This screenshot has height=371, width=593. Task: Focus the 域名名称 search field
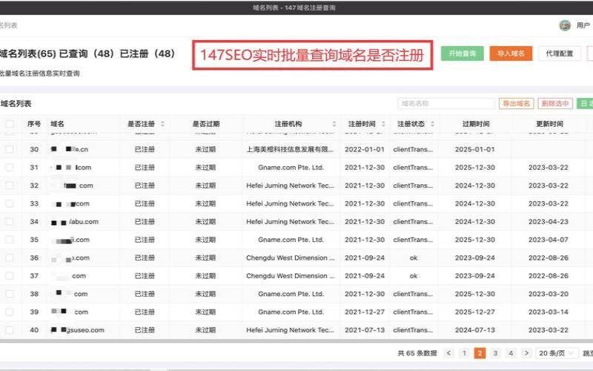click(x=446, y=103)
